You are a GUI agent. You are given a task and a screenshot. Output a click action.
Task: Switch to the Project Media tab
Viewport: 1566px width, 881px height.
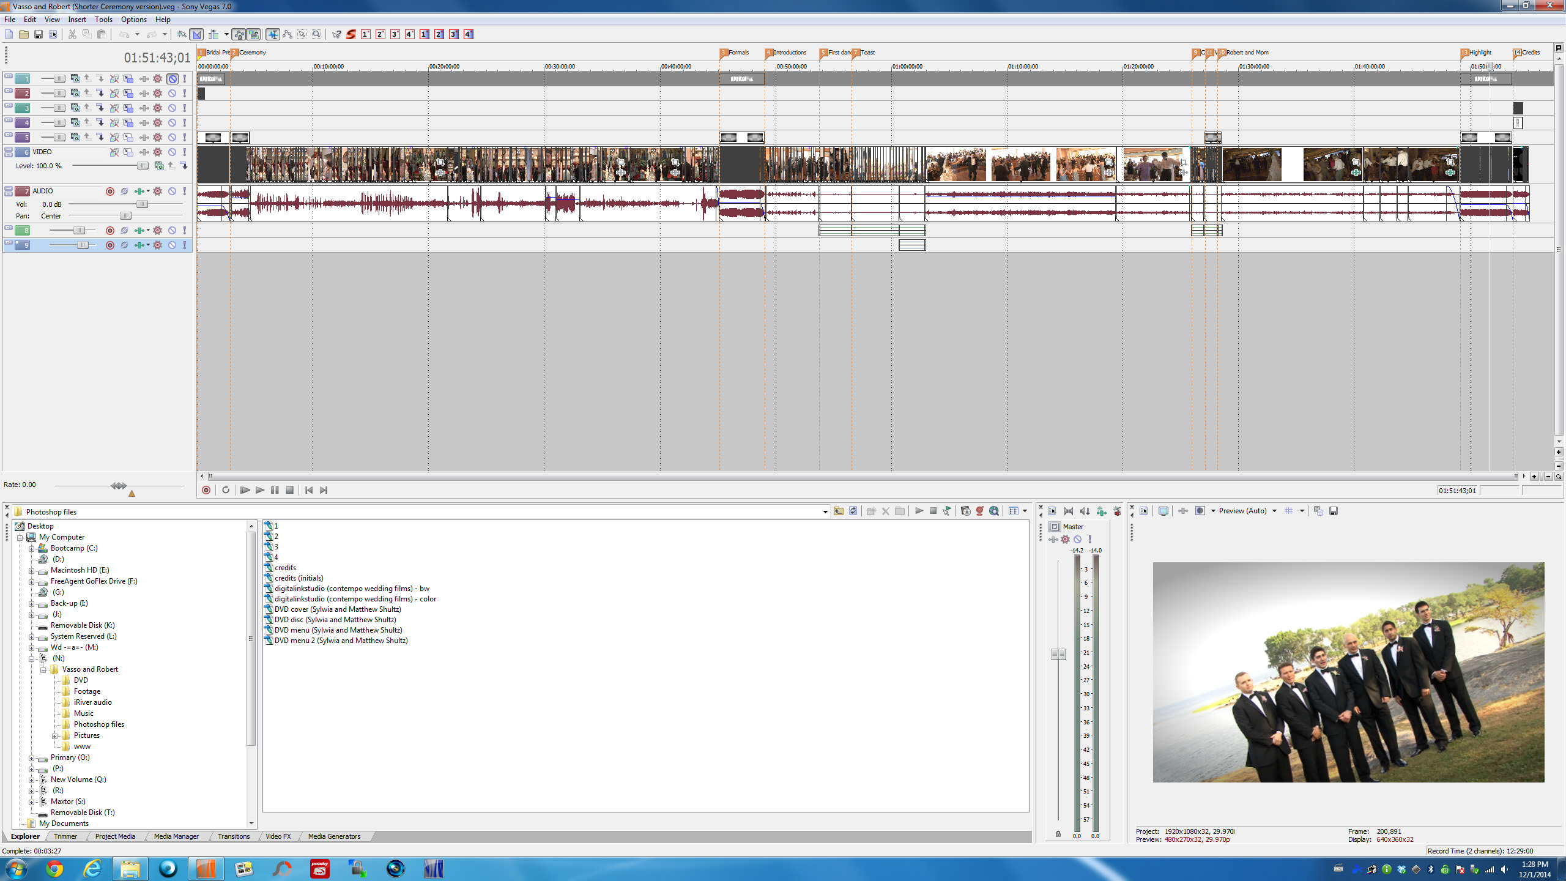tap(115, 836)
